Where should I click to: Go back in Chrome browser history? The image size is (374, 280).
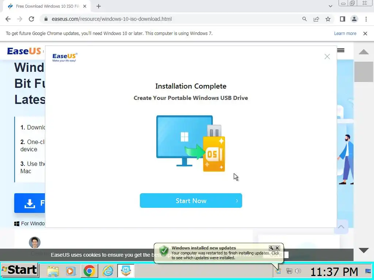[8, 19]
